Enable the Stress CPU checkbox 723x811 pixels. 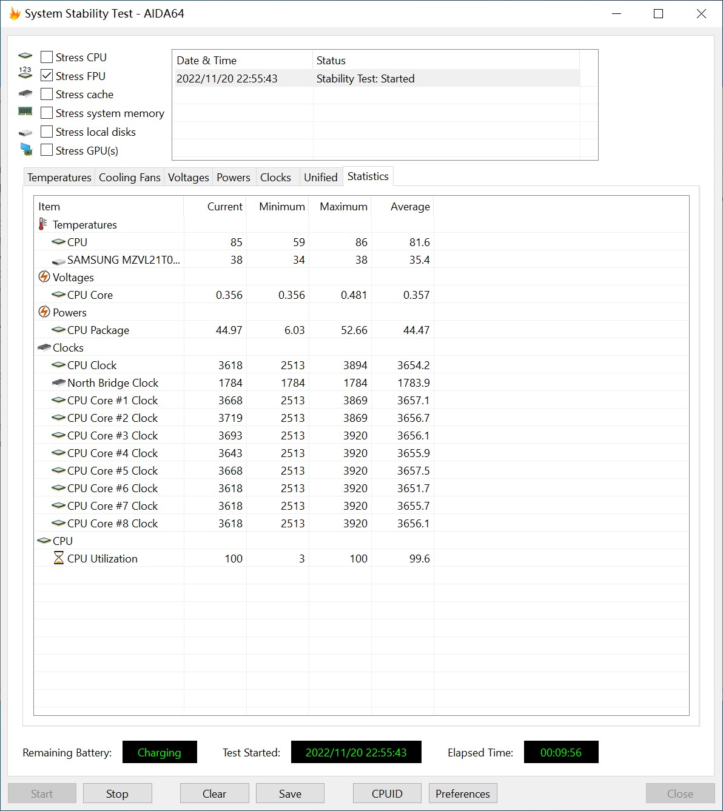click(x=47, y=57)
